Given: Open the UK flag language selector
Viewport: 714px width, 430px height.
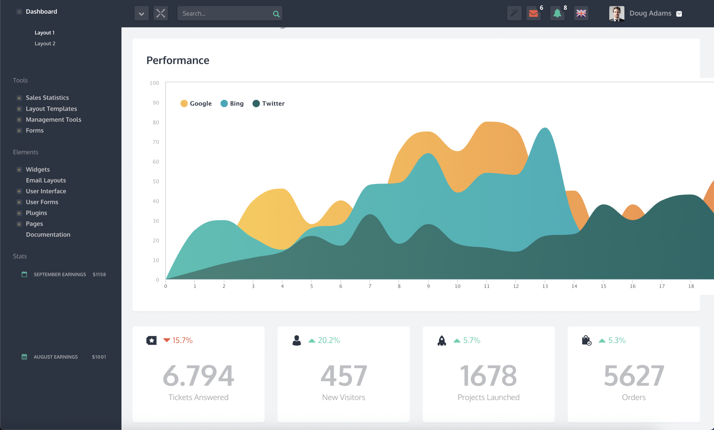Looking at the screenshot, I should (x=582, y=13).
